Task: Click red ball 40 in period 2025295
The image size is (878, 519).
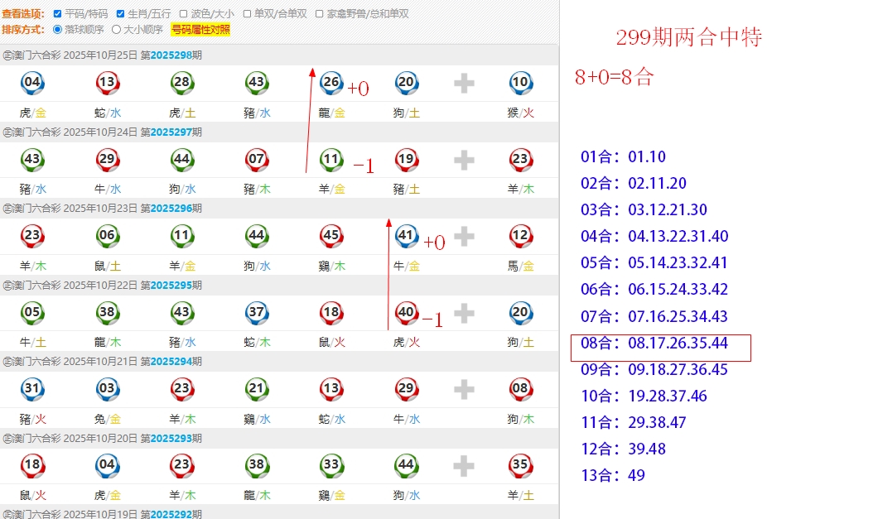Action: click(x=406, y=312)
